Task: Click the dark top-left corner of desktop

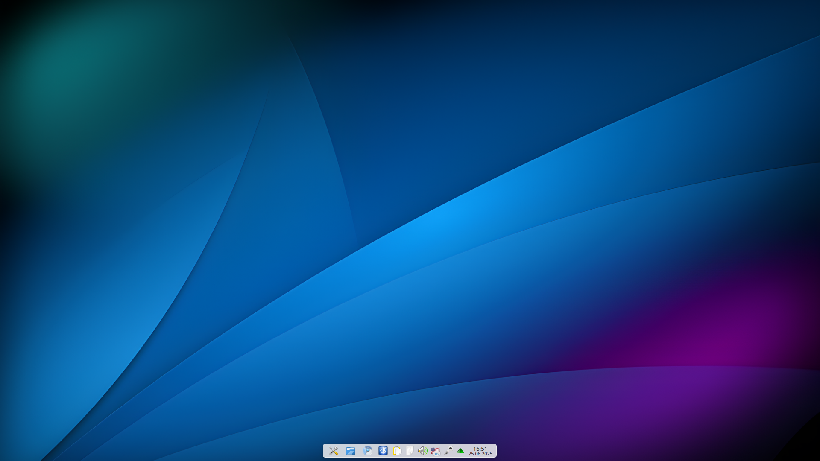Action: click(x=5, y=5)
